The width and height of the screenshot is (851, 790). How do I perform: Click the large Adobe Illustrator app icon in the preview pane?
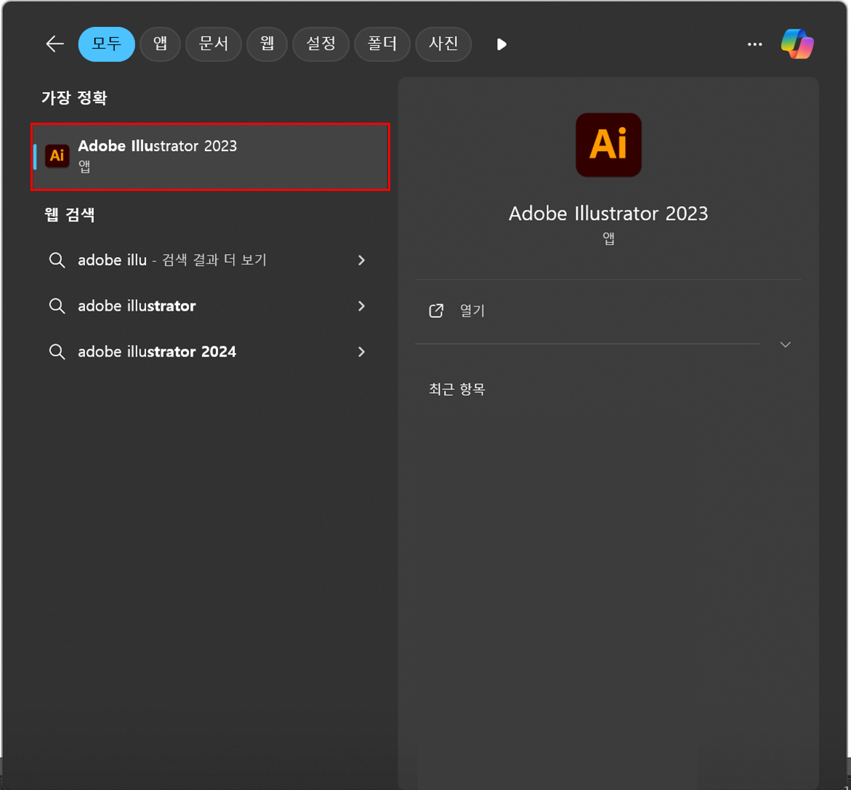click(608, 144)
